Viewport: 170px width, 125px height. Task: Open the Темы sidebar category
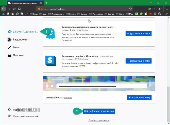tap(13, 48)
